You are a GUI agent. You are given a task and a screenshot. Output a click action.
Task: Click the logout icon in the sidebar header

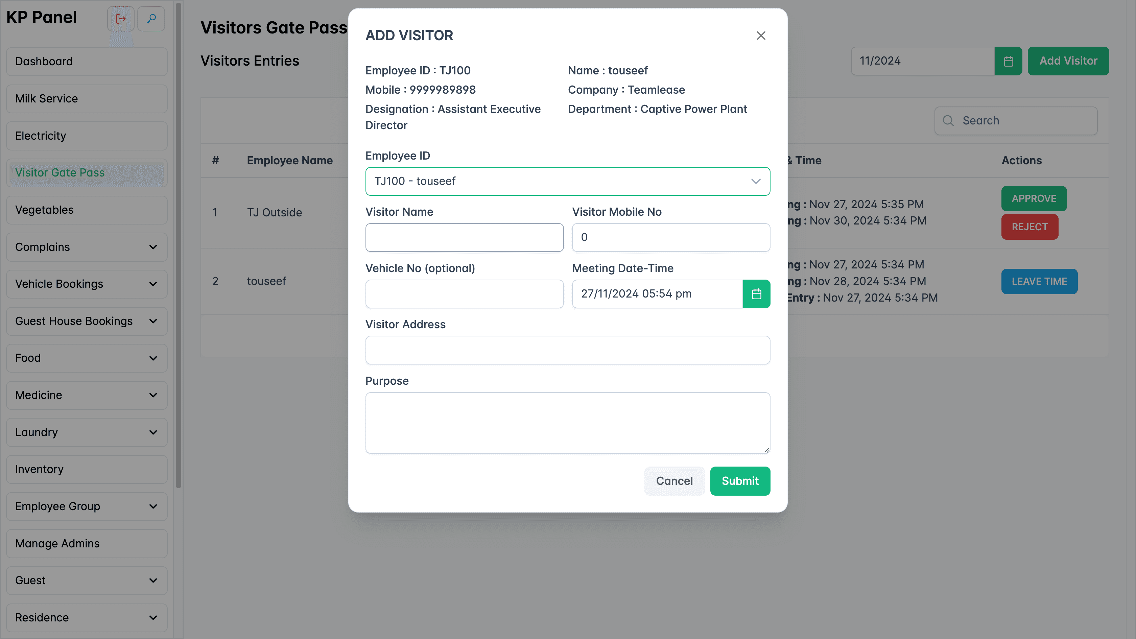(120, 19)
